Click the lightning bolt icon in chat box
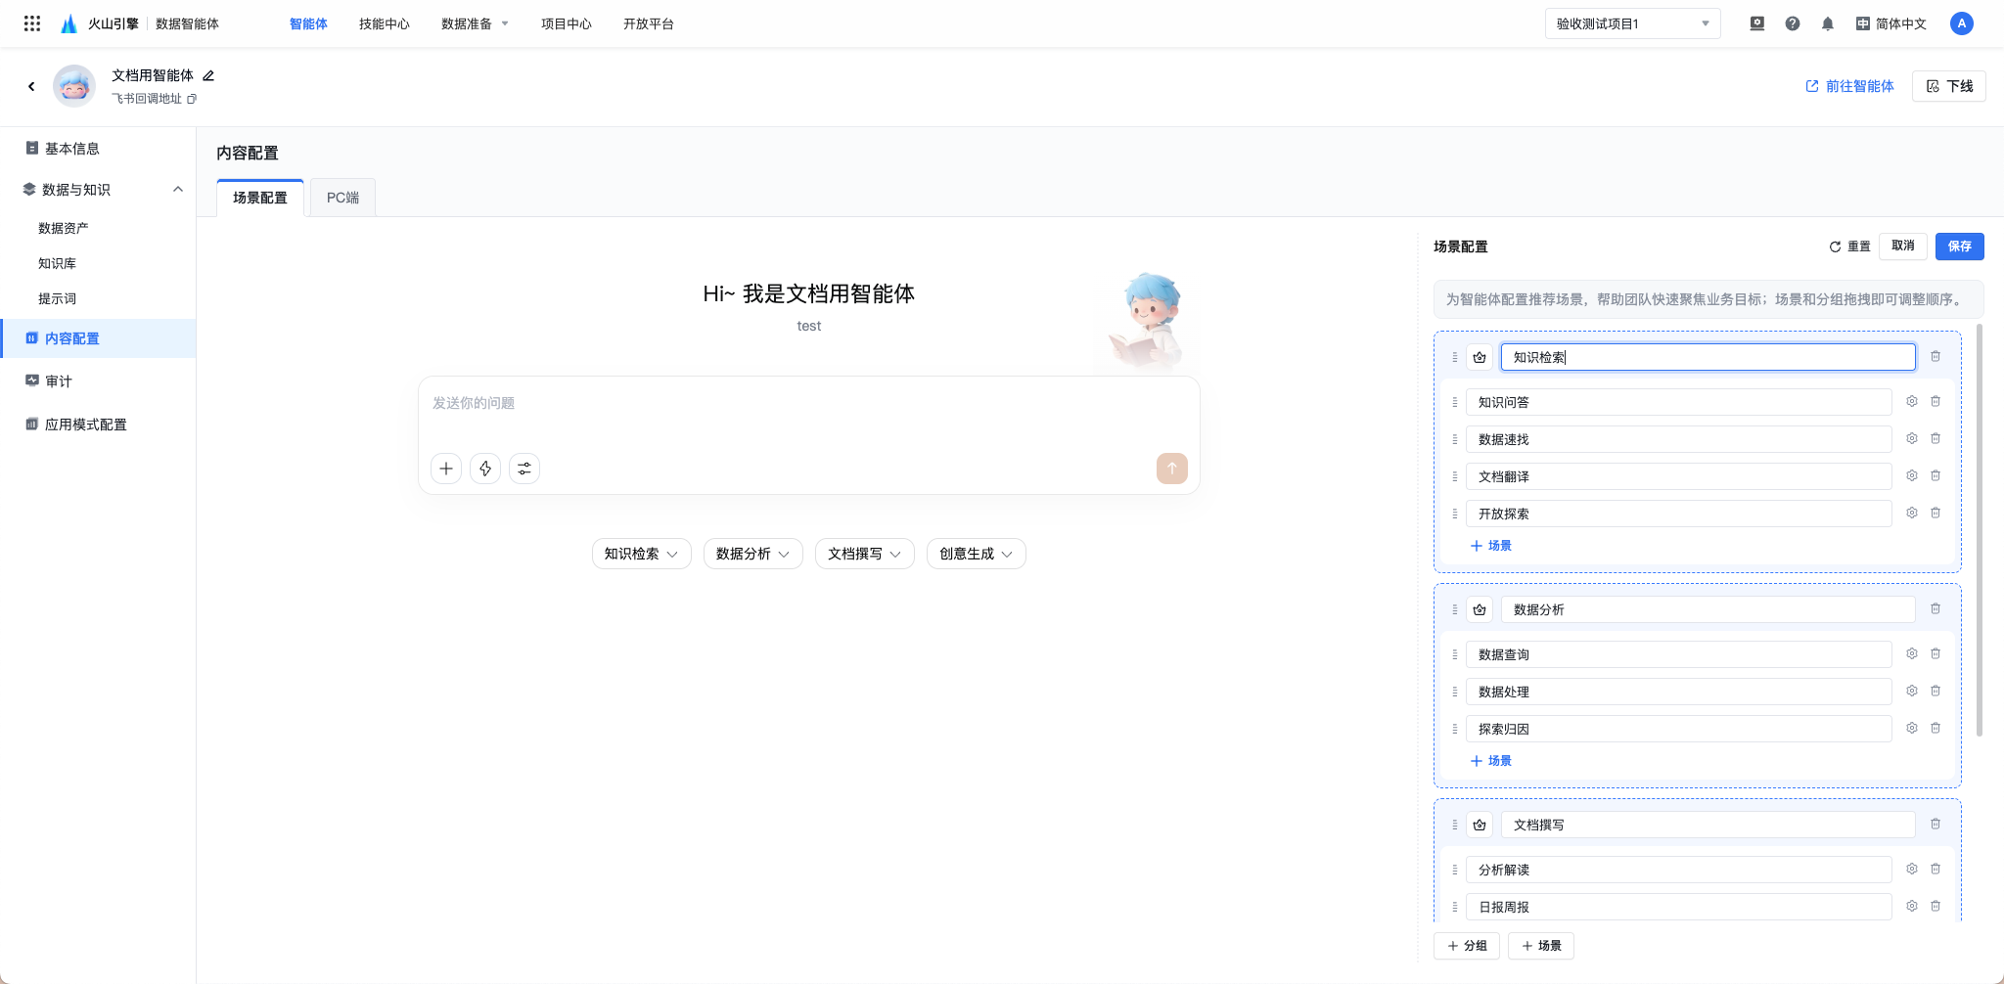2004x984 pixels. tap(485, 469)
